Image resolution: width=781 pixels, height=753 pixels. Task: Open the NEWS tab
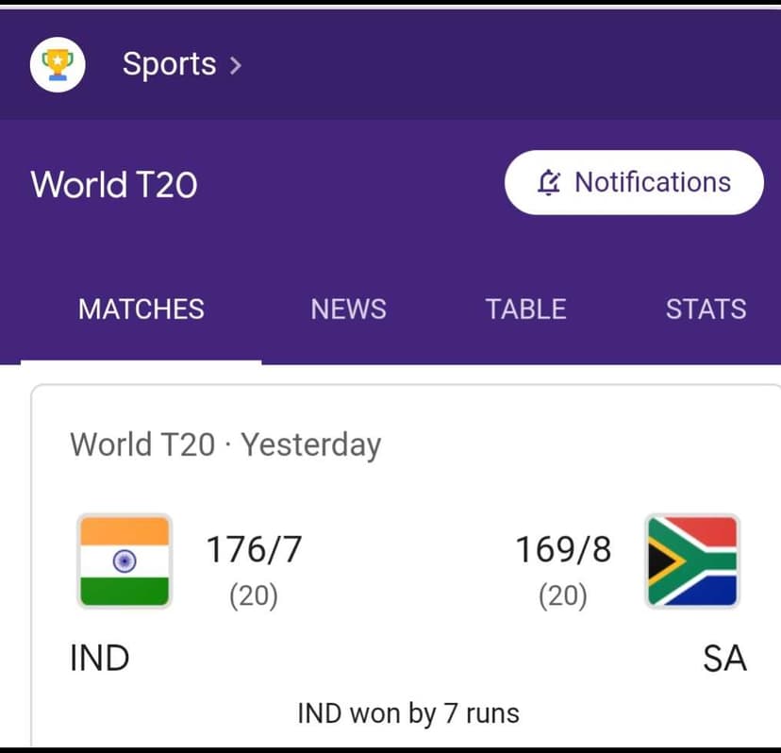click(x=348, y=310)
